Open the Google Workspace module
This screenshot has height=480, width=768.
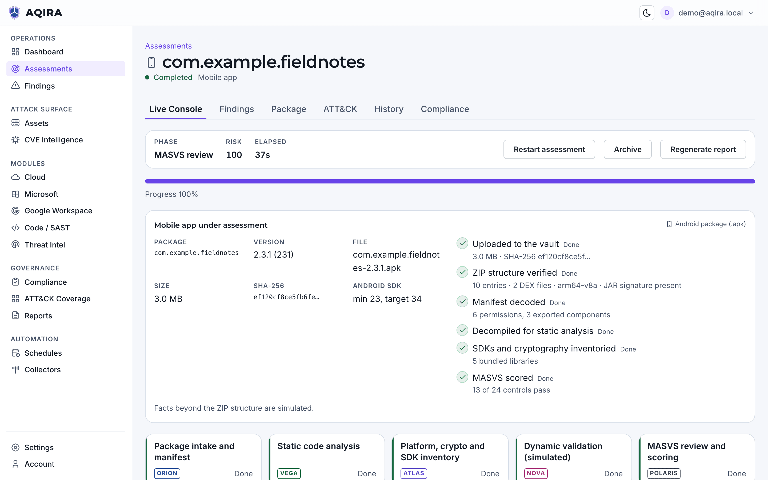coord(66,211)
